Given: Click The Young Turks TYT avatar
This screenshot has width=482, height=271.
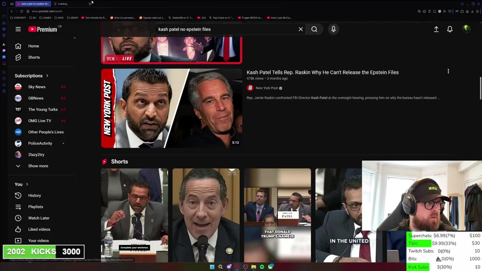Looking at the screenshot, I should click(x=18, y=110).
